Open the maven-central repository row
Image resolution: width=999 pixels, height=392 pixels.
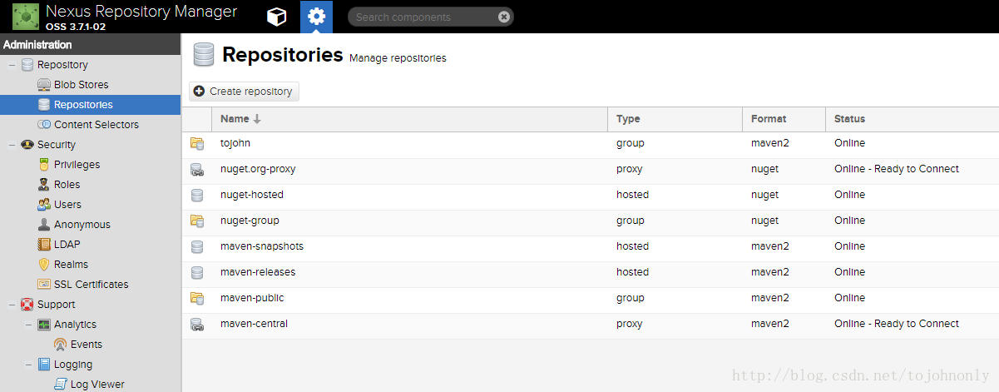591,324
